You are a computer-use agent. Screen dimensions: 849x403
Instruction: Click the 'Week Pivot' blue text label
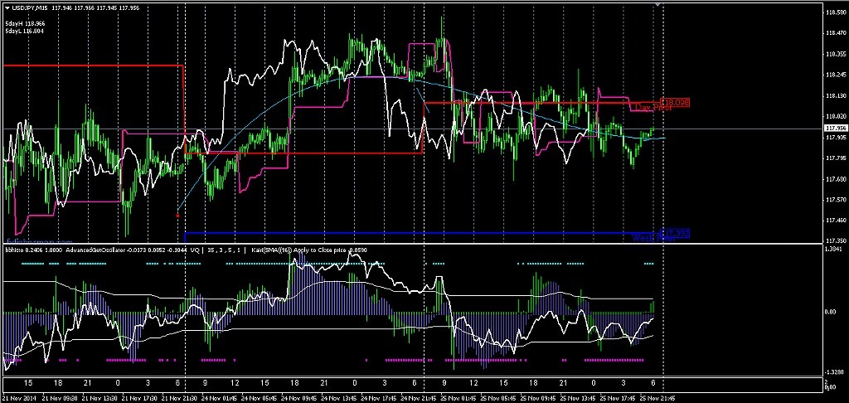point(654,238)
